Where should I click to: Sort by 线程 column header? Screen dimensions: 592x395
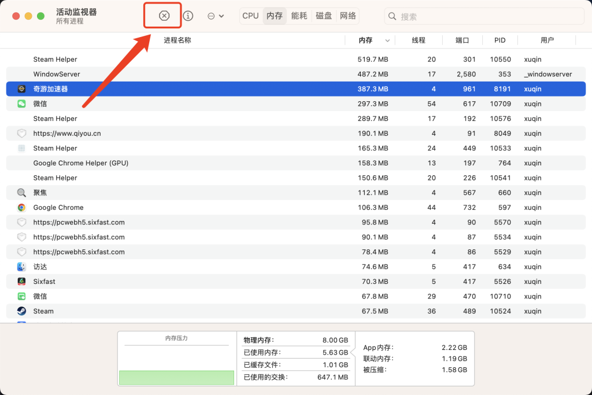pyautogui.click(x=419, y=40)
